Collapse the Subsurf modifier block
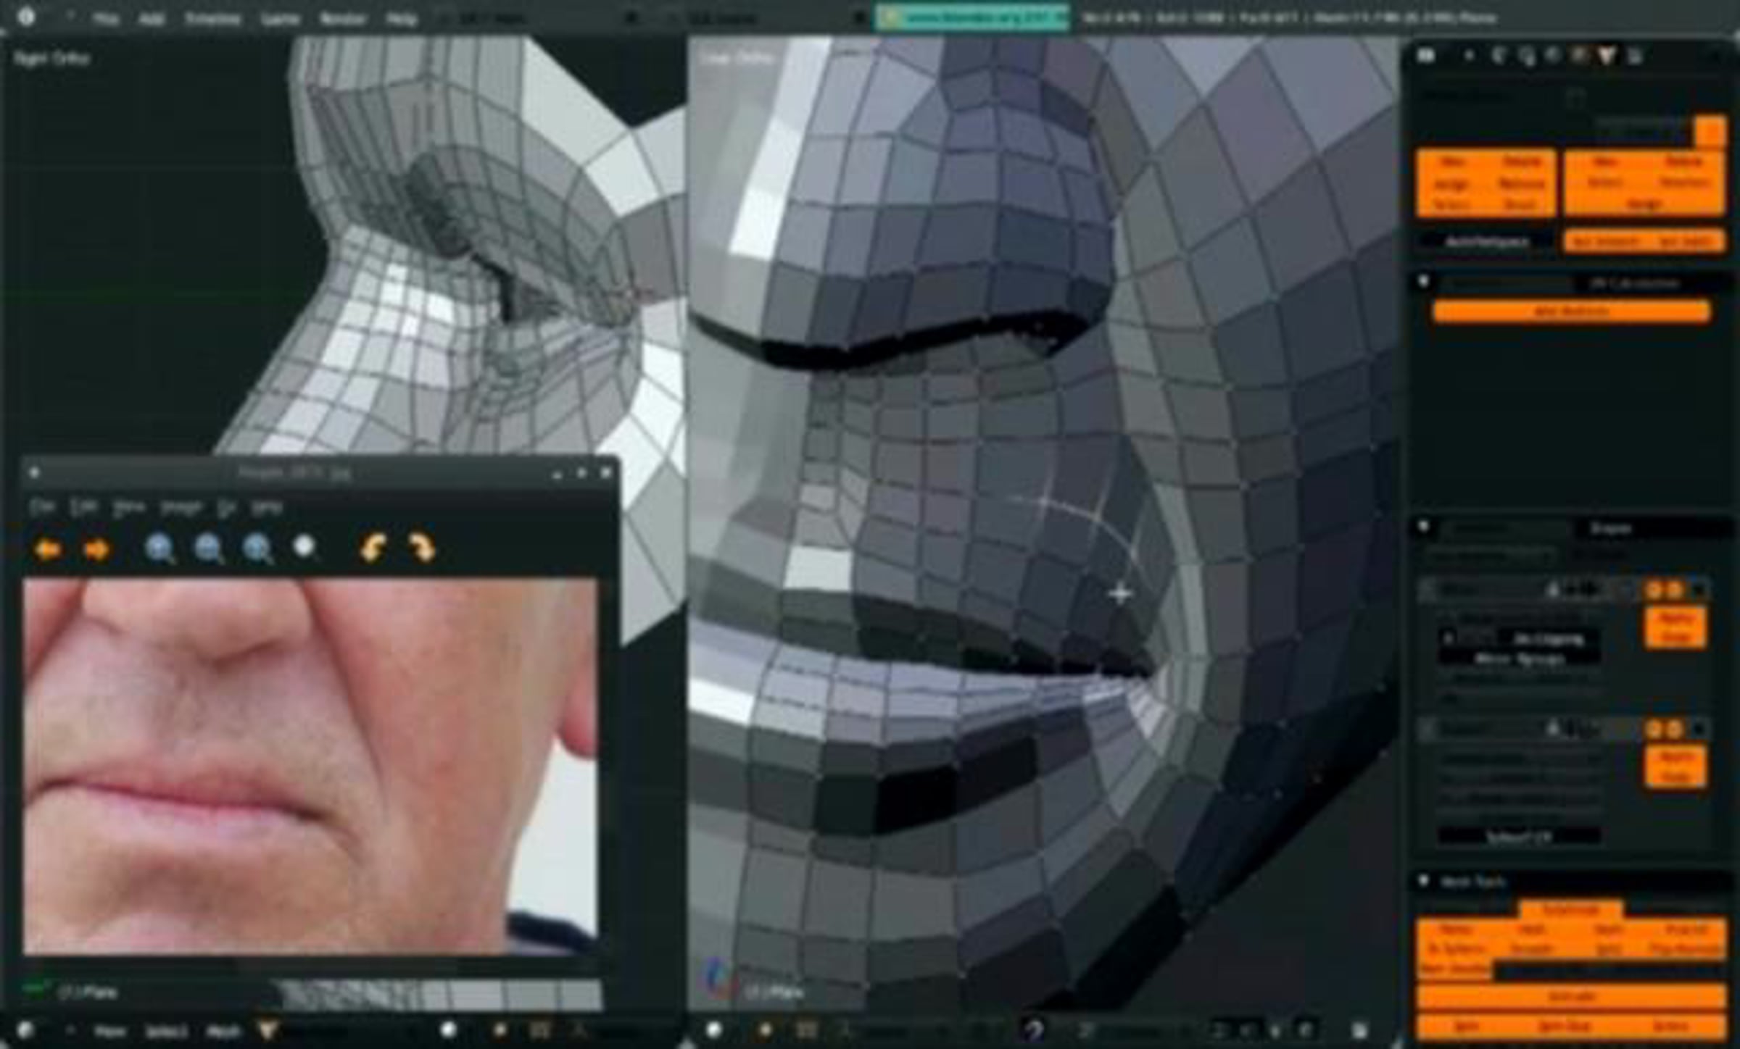This screenshot has width=1740, height=1049. pos(1428,730)
